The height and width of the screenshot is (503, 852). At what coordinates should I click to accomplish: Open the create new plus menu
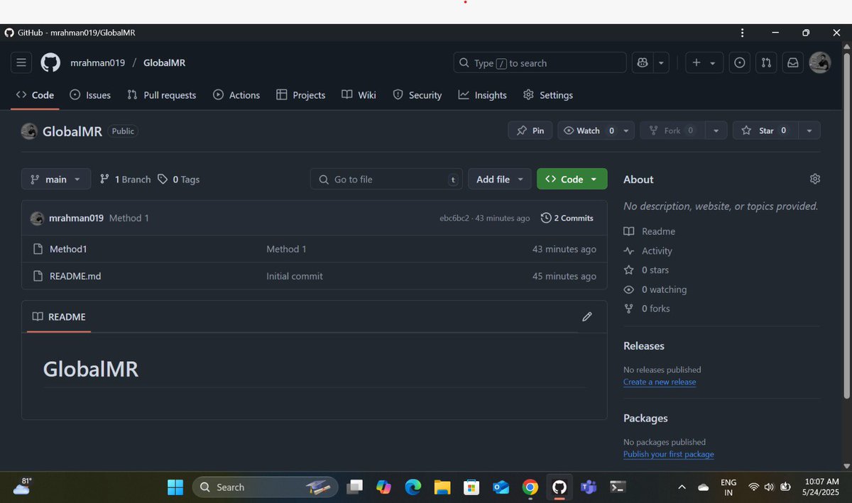pos(704,62)
